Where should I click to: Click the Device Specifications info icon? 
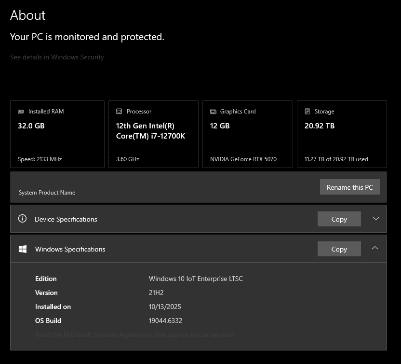[x=22, y=219]
